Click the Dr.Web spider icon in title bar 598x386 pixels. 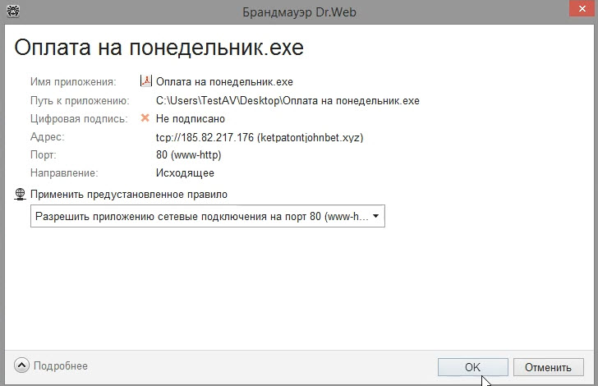(13, 11)
